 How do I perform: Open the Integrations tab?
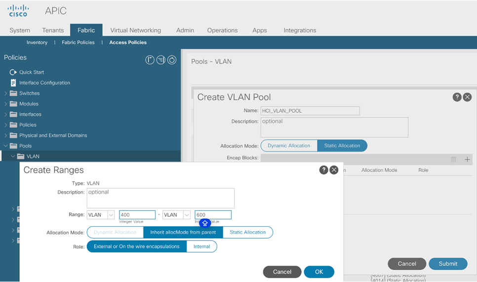(x=300, y=30)
